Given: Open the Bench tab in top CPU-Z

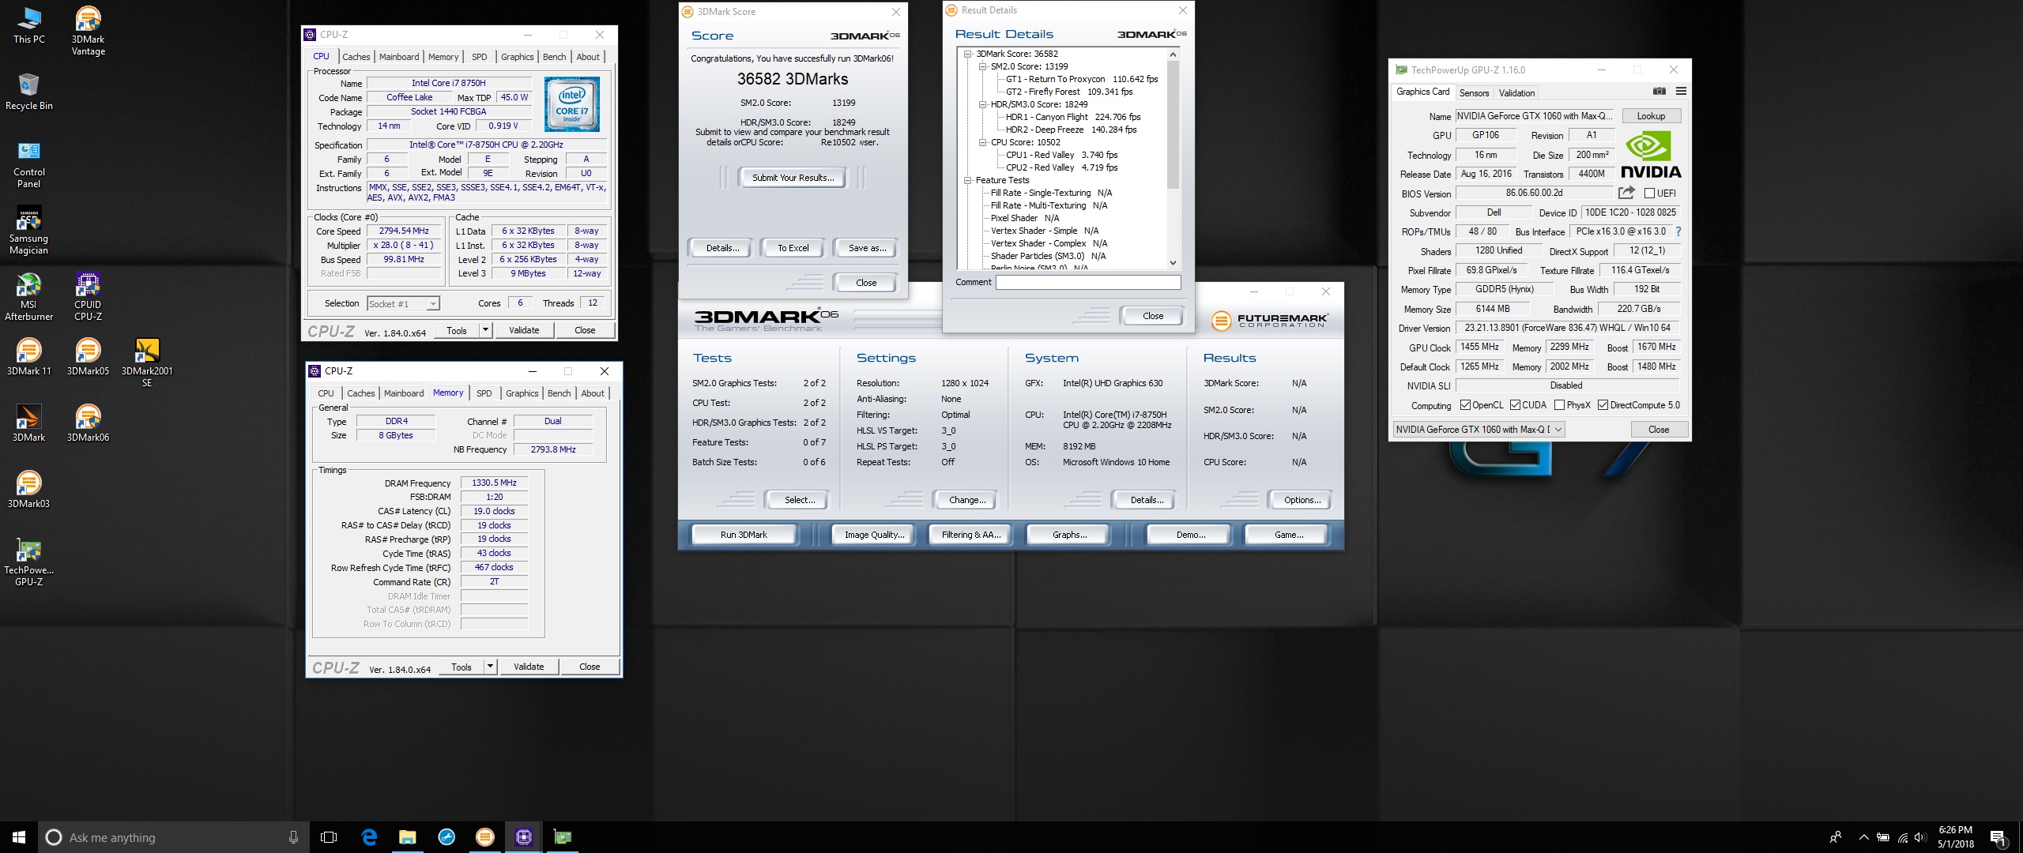Looking at the screenshot, I should (x=554, y=57).
